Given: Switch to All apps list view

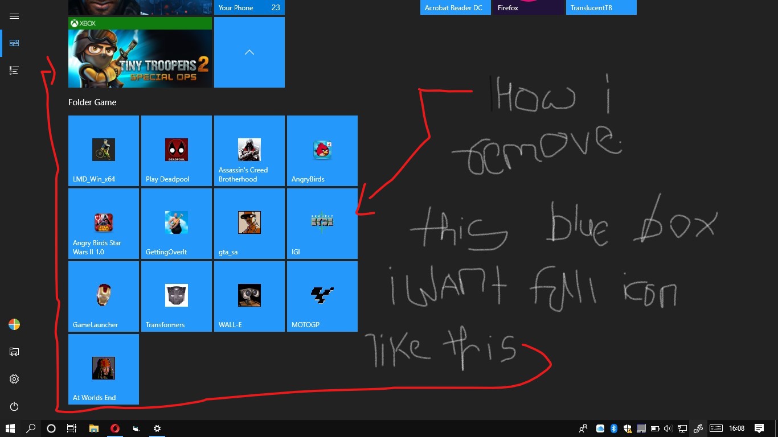Looking at the screenshot, I should point(14,71).
